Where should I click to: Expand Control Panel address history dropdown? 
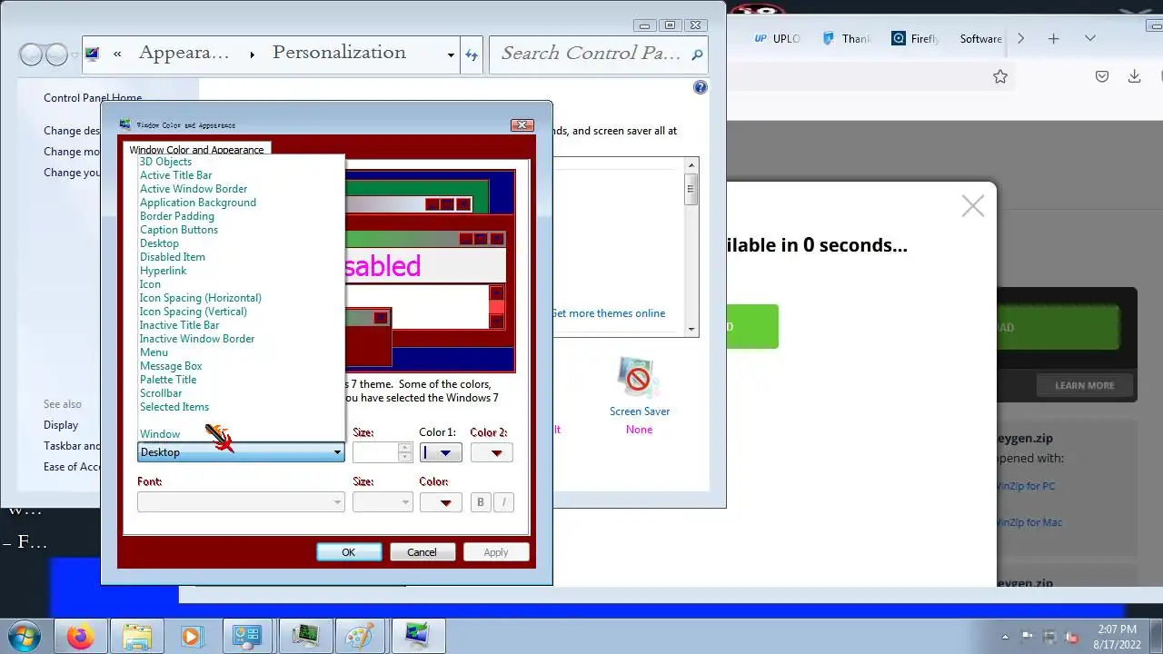pos(451,54)
